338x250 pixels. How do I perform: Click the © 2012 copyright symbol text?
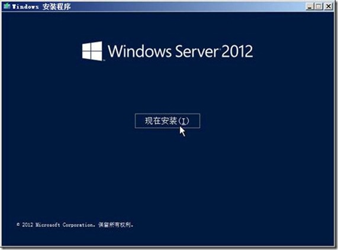(25, 225)
